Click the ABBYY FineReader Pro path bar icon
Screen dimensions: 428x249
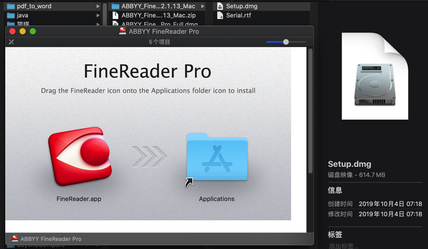tap(15, 239)
